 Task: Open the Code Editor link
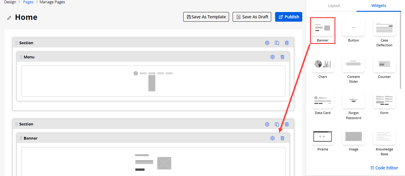point(384,168)
